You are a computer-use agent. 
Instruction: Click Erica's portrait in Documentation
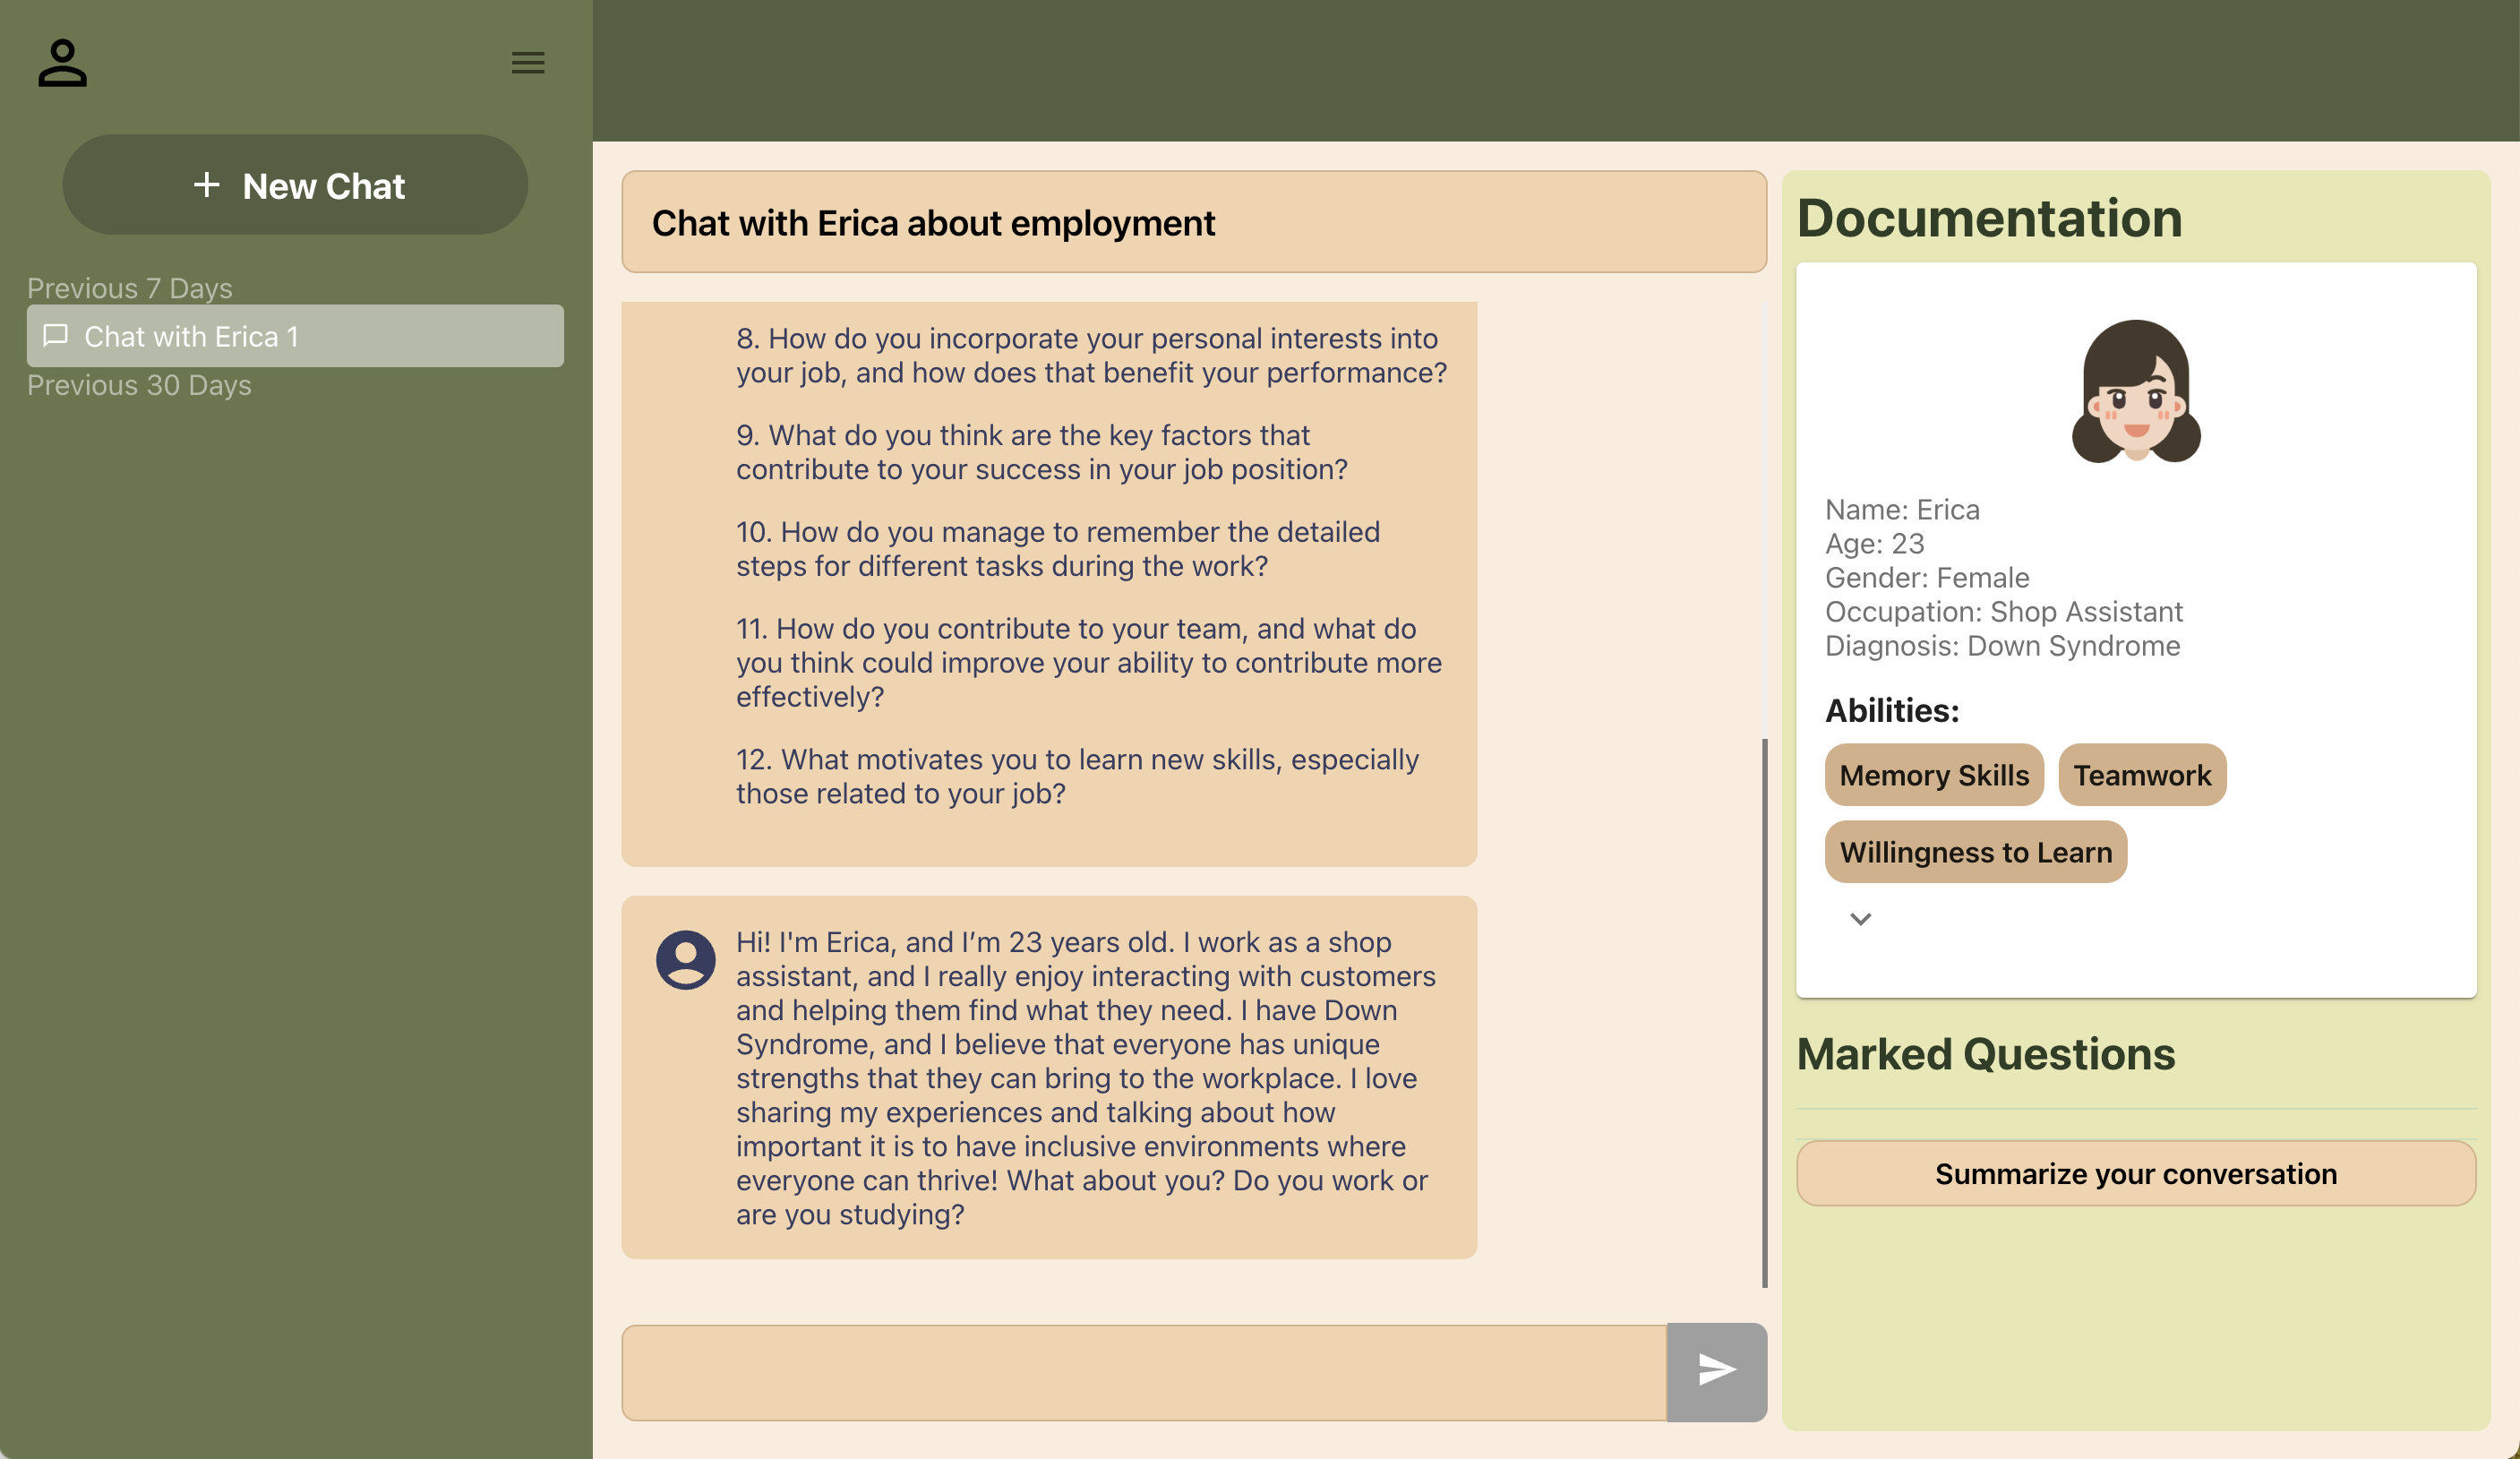[2135, 392]
